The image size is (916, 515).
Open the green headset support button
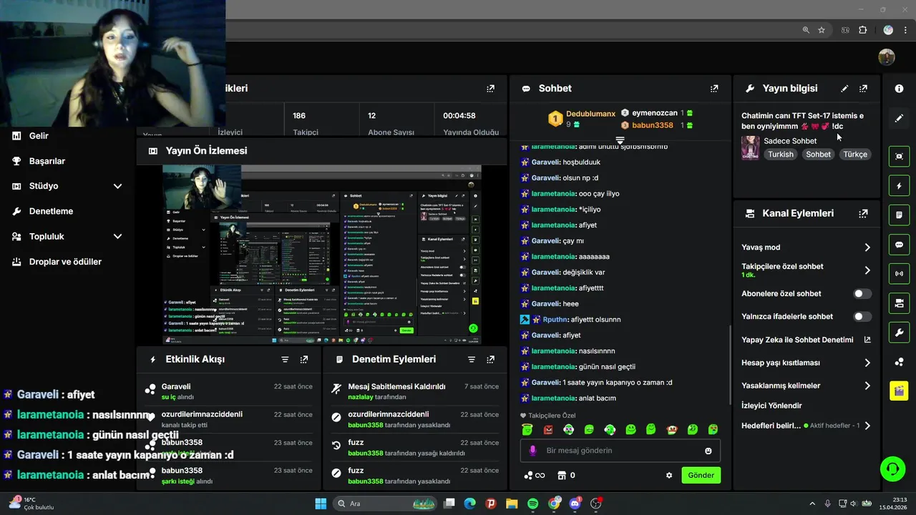pos(892,469)
